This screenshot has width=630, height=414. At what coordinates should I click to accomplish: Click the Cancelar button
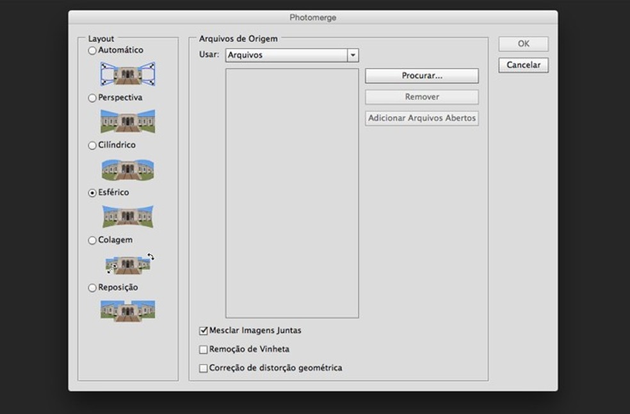(x=523, y=65)
